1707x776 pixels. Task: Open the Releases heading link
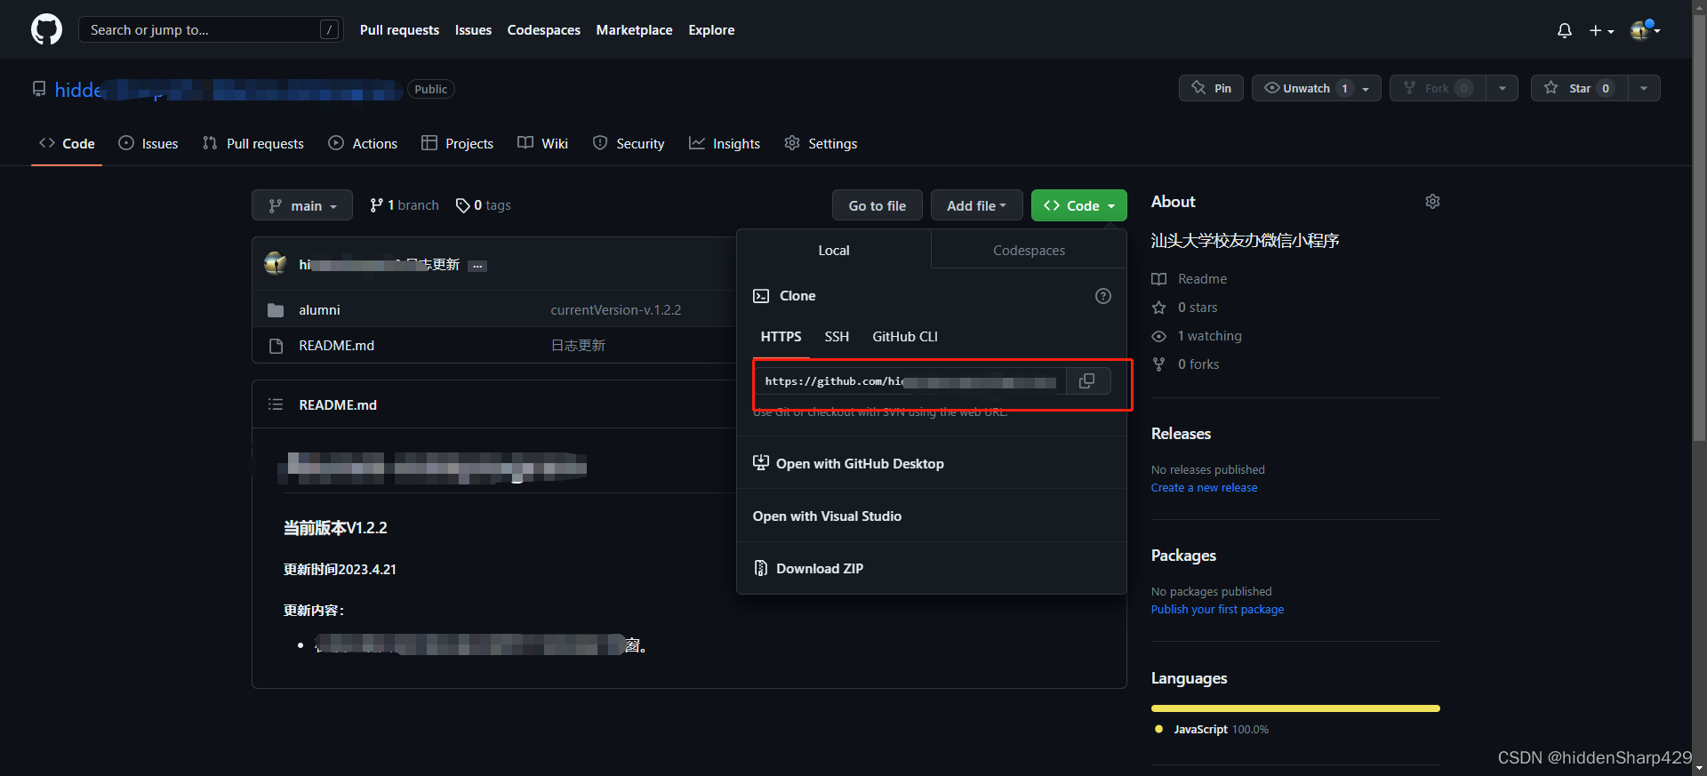[1181, 434]
